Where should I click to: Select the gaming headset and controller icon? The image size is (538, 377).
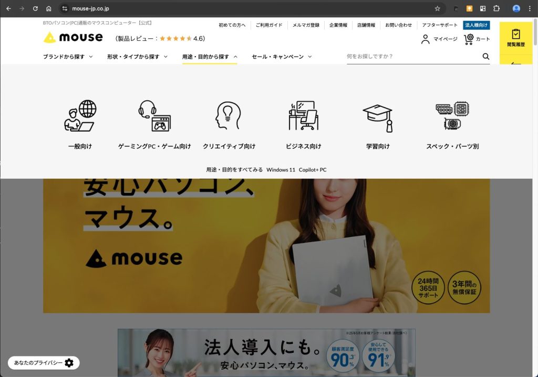tap(154, 116)
